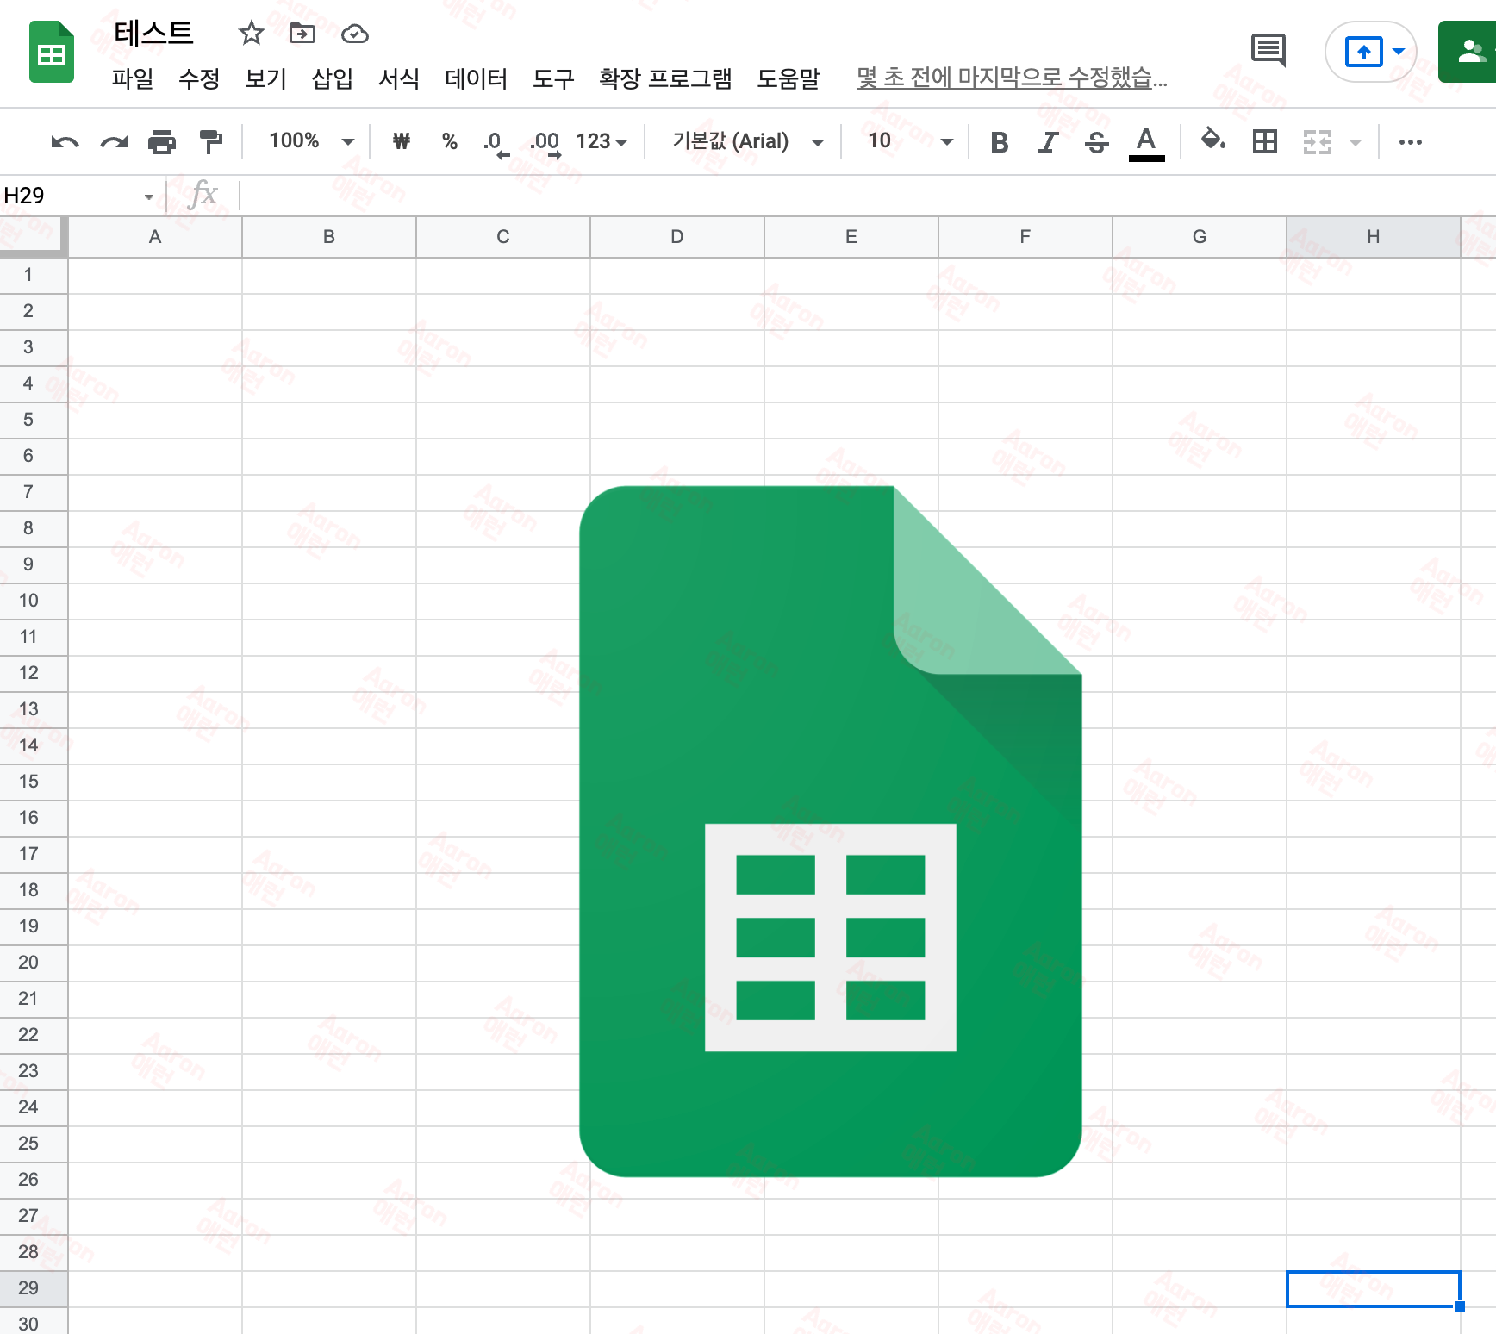Open the font size 10 dropdown
Viewport: 1496px width, 1334px height.
(909, 141)
